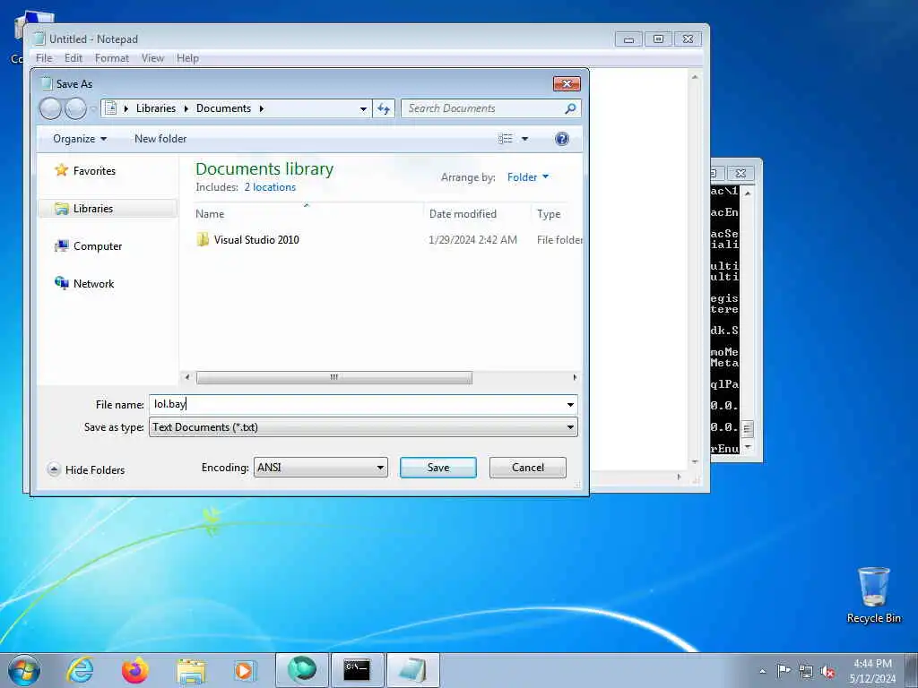Expand the Documents breadcrumb arrow
The width and height of the screenshot is (918, 688).
pos(261,108)
